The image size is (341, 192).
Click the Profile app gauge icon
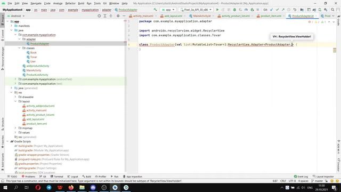[x=246, y=10]
